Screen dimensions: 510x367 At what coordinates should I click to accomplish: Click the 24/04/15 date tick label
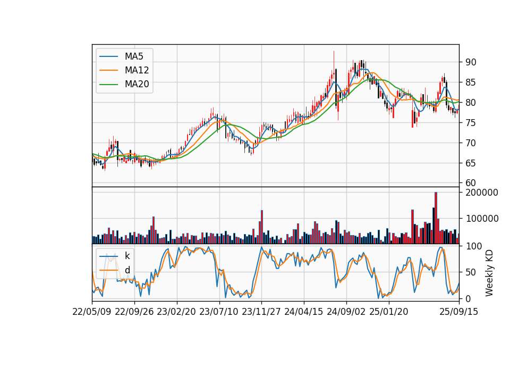click(304, 312)
